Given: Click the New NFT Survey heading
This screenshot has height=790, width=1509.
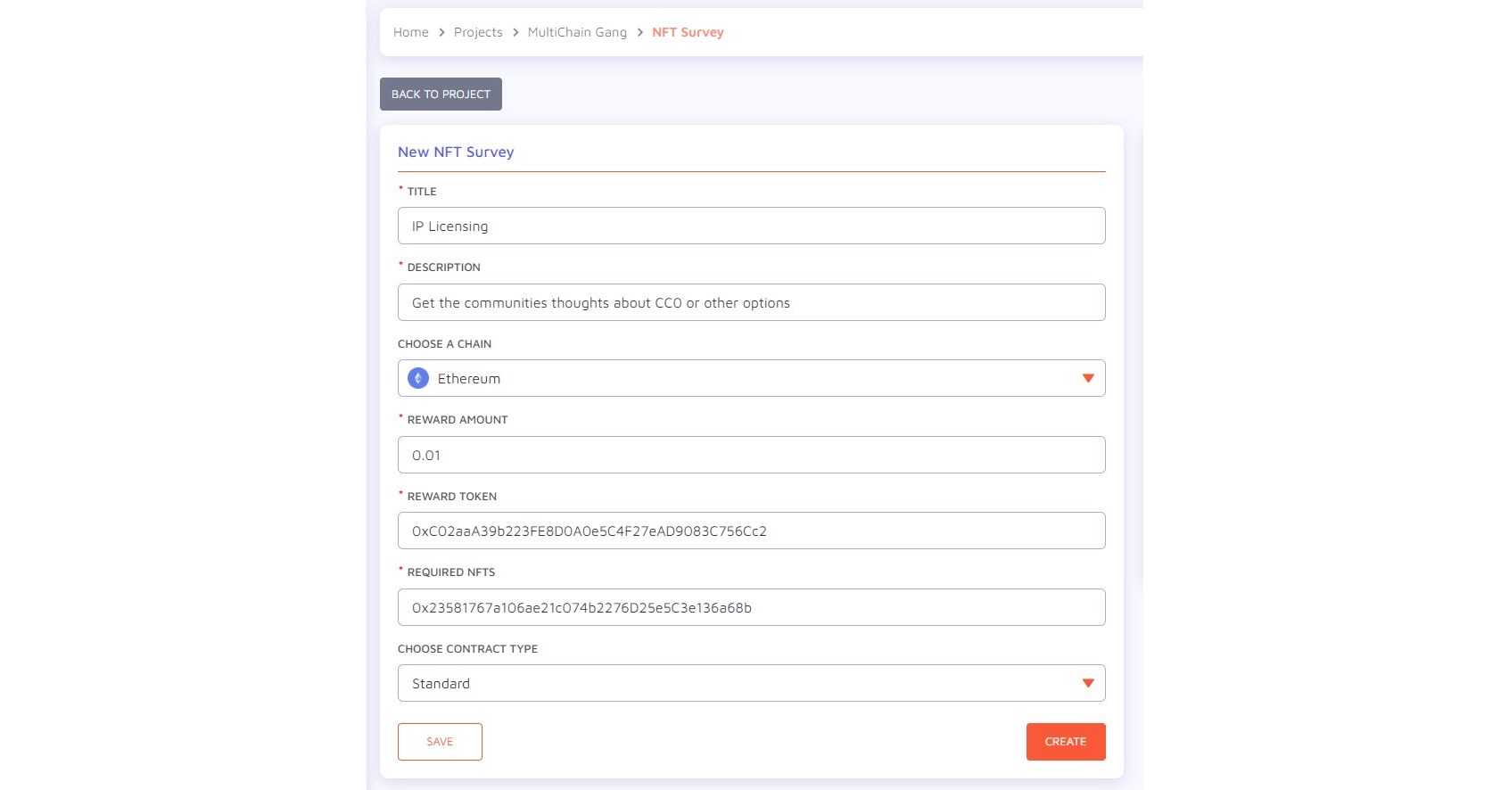Looking at the screenshot, I should tap(456, 152).
